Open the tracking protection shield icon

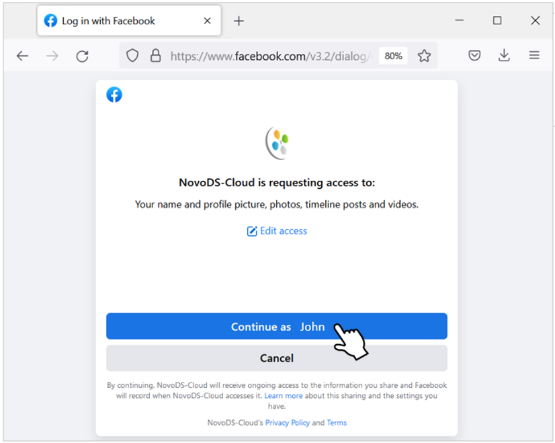[x=132, y=56]
